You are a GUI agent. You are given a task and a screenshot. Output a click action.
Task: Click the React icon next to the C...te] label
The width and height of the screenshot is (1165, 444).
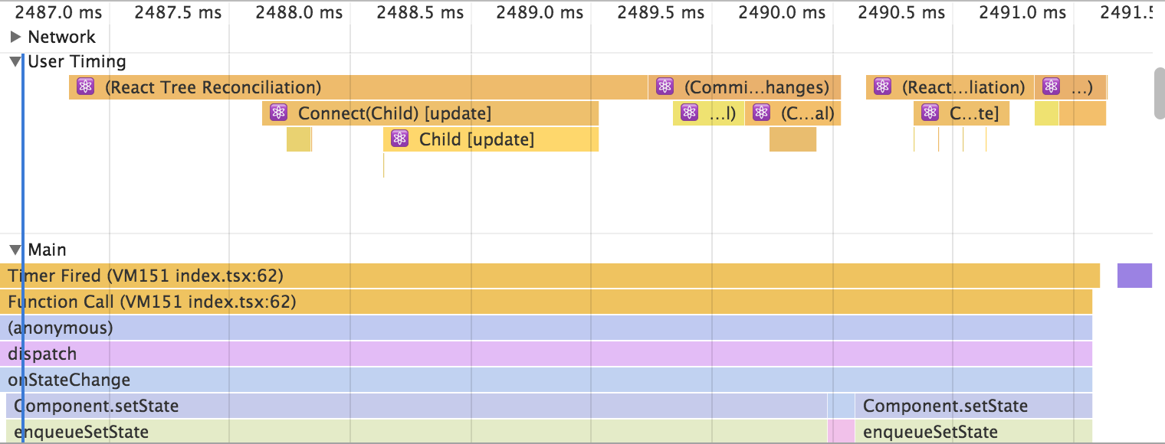930,113
